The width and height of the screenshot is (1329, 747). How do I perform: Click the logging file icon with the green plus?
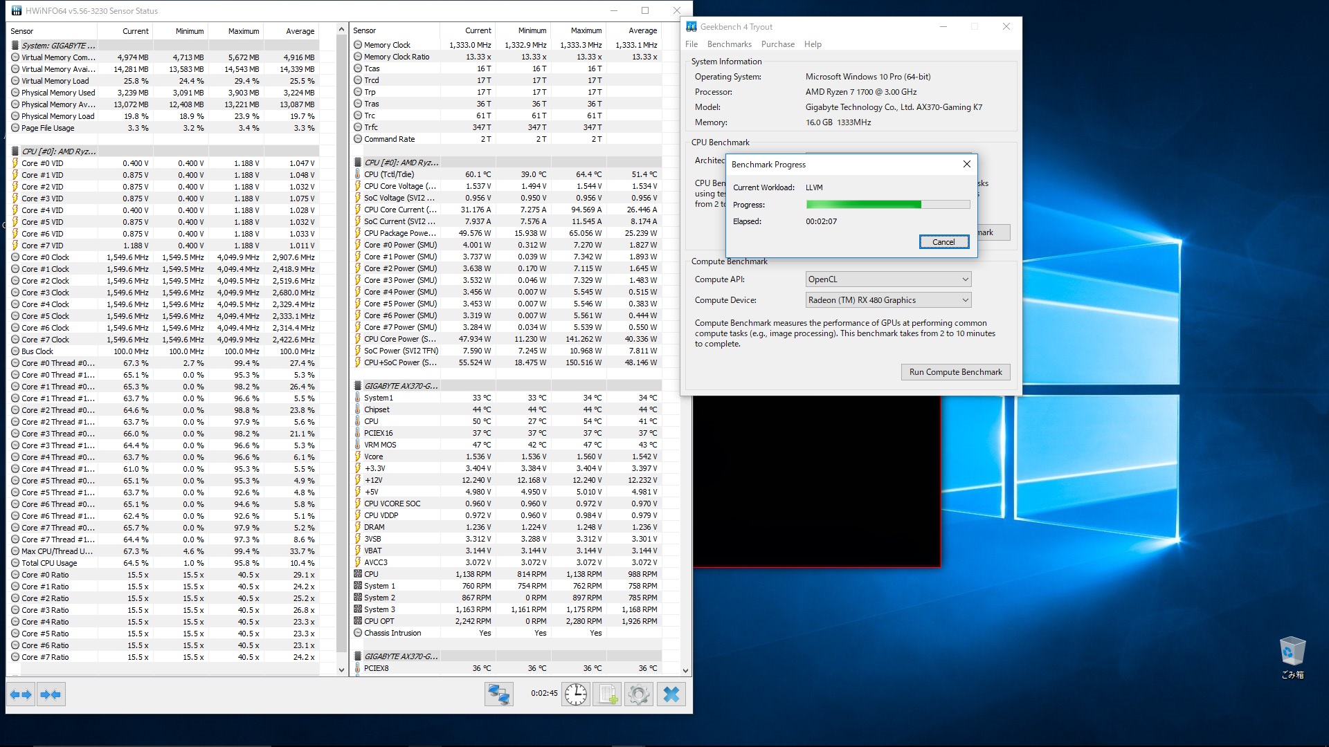608,694
